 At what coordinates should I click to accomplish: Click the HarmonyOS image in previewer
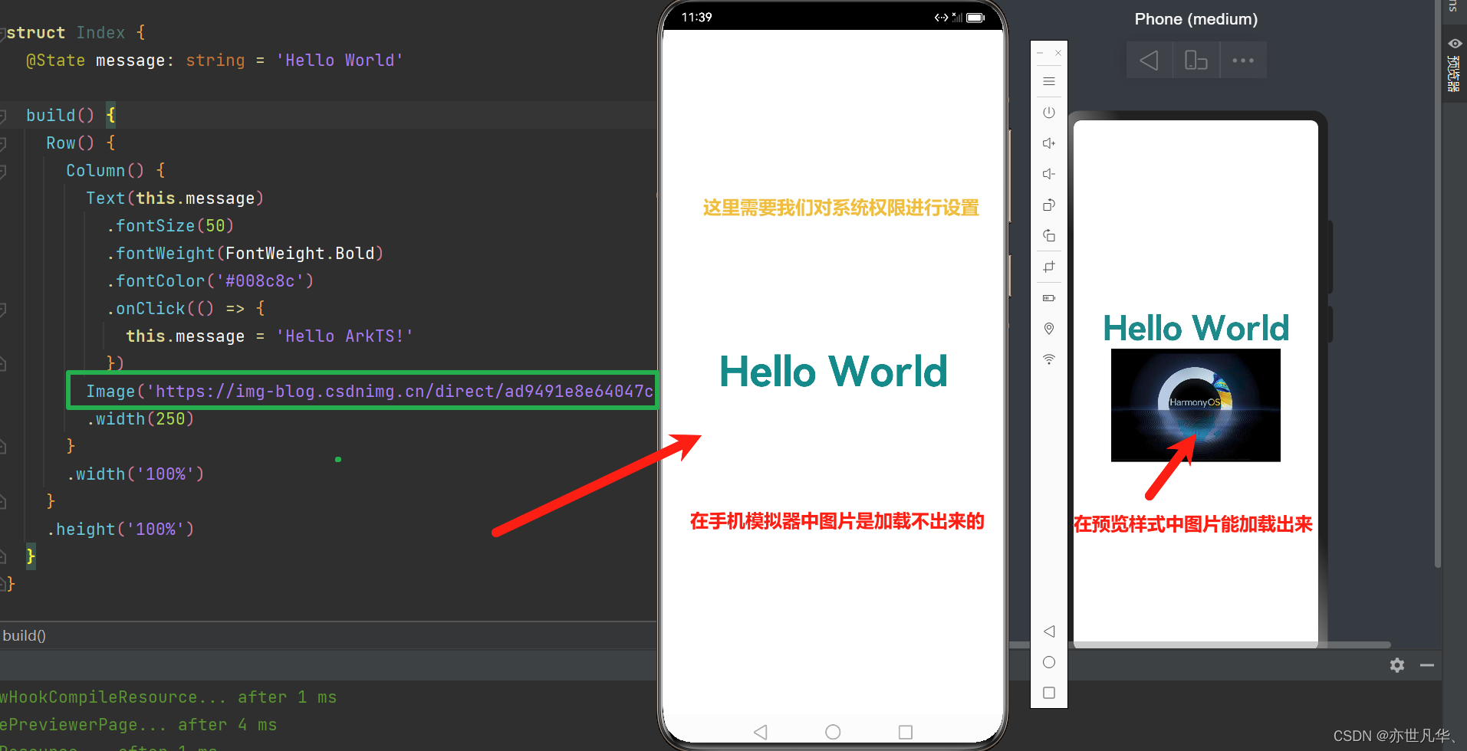click(x=1196, y=405)
